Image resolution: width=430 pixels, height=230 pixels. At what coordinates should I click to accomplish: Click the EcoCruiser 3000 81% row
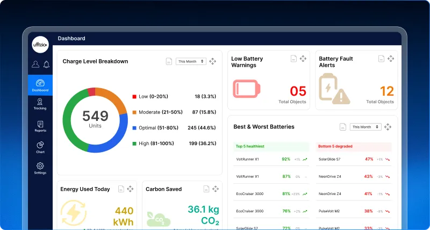(x=271, y=194)
